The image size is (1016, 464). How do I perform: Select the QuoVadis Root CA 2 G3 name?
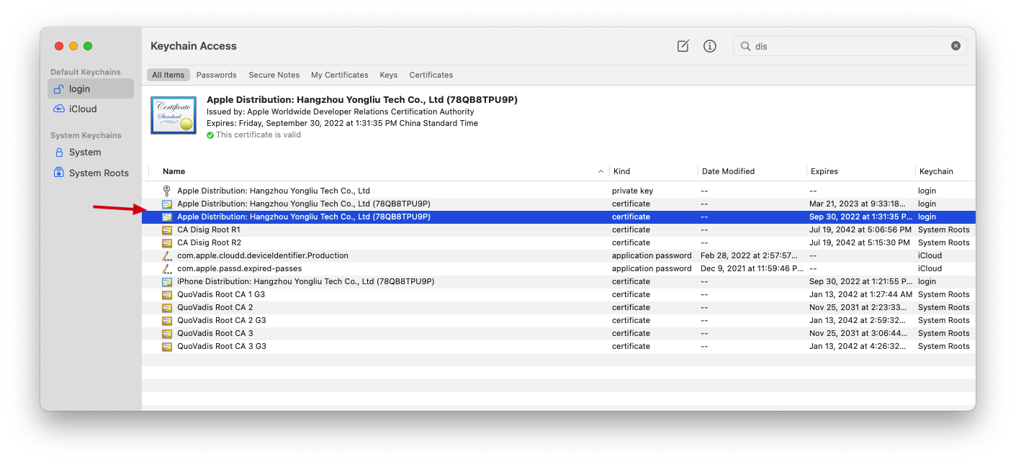tap(222, 320)
